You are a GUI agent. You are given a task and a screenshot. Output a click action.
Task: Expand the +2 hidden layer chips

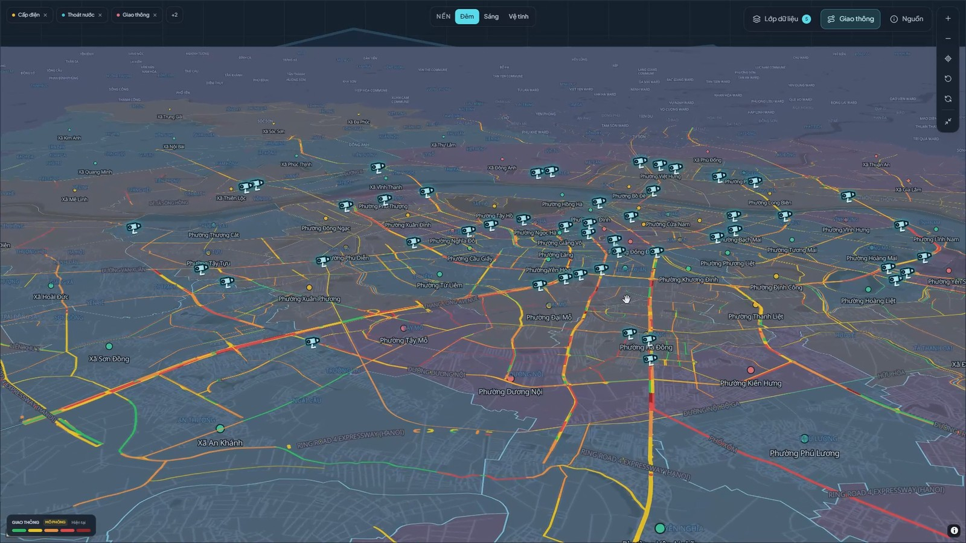click(x=174, y=15)
